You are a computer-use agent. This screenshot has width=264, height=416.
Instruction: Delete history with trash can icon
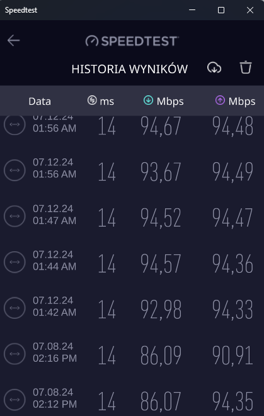point(246,67)
